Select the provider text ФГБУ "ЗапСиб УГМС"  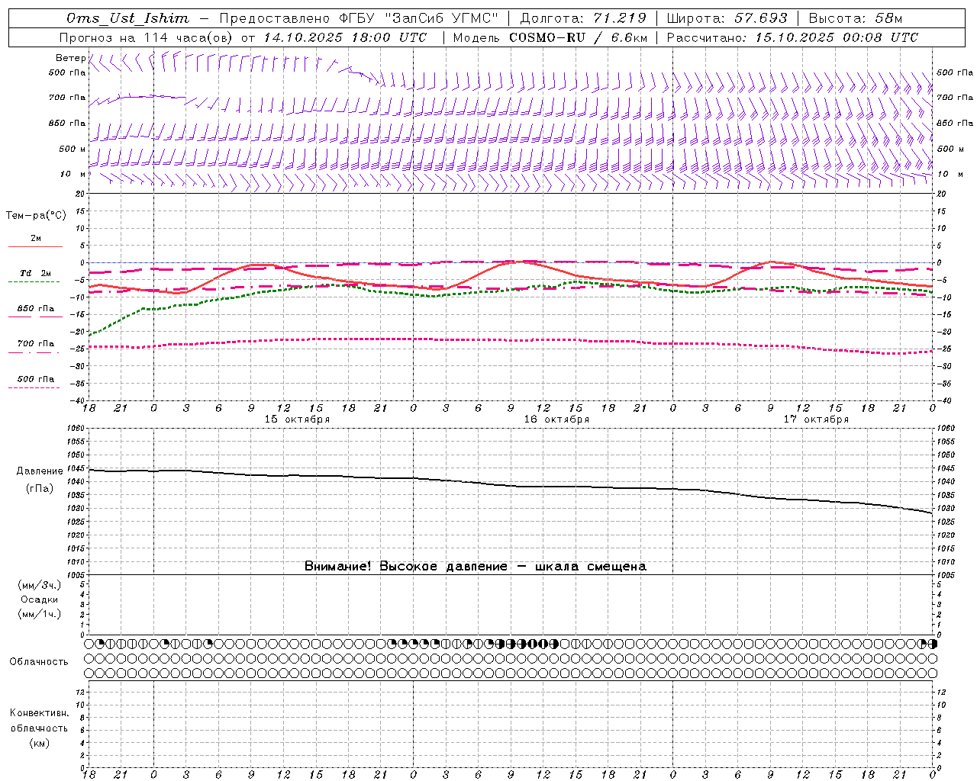[x=418, y=18]
